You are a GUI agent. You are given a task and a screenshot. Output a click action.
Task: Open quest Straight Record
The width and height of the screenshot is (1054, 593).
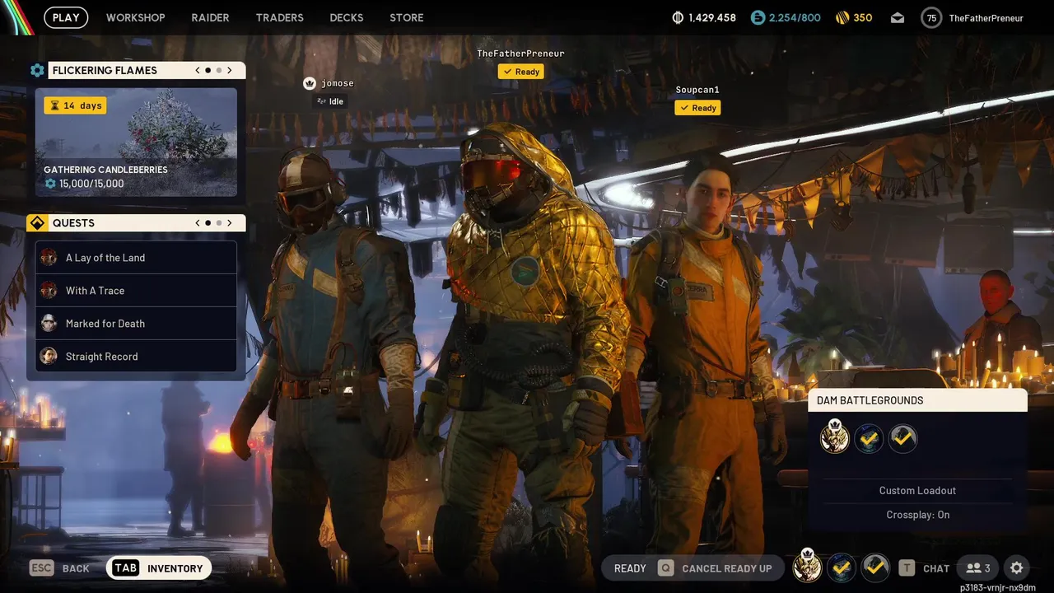tap(136, 357)
